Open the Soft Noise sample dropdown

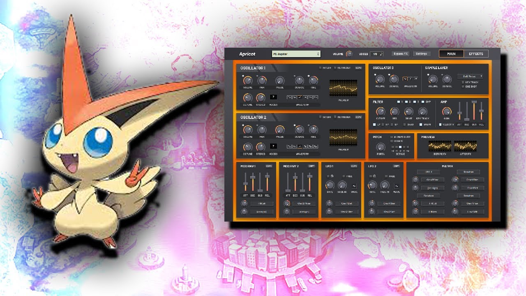point(470,76)
